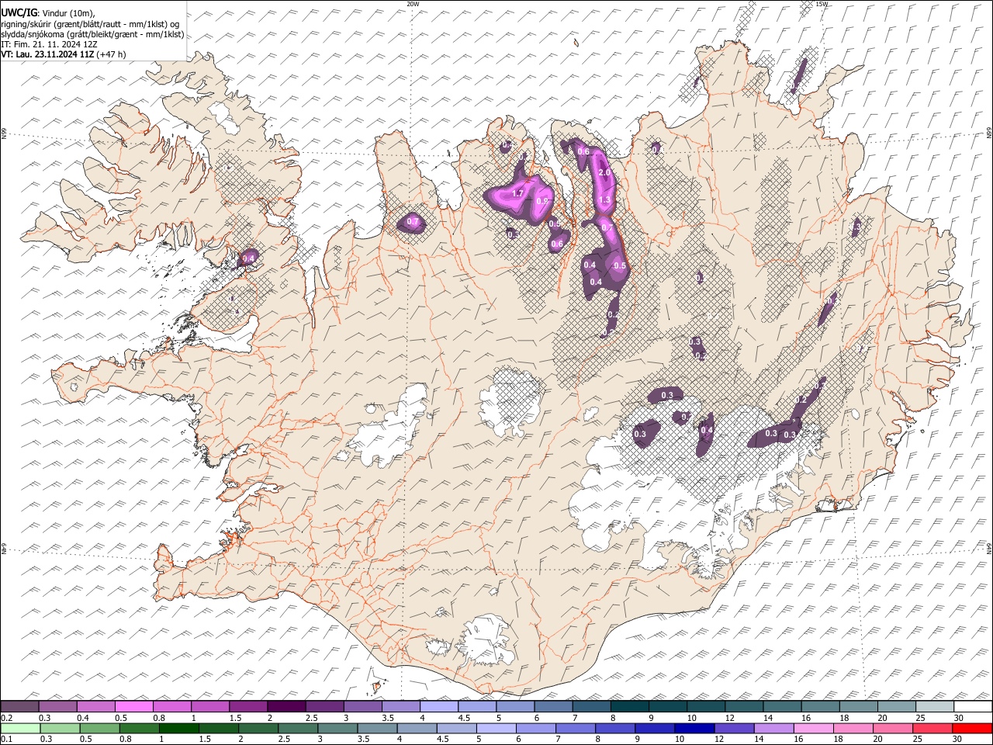Select the dark teal 8 swatch in upper legend row
Screen dimensions: 993x745
click(x=630, y=706)
